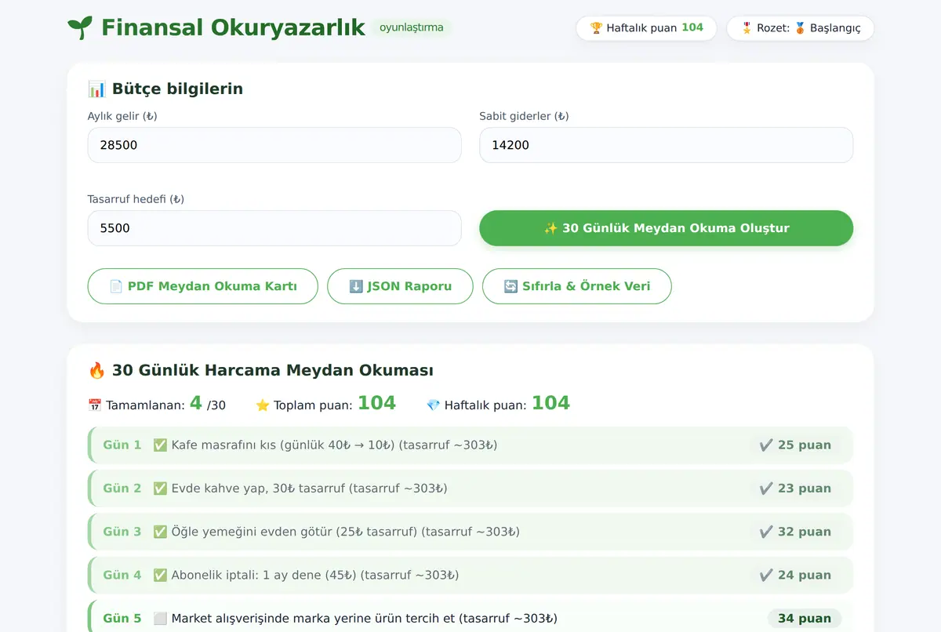Click the Rozet Başlangıç badge pill
Viewport: 941px width, 632px height.
[801, 28]
